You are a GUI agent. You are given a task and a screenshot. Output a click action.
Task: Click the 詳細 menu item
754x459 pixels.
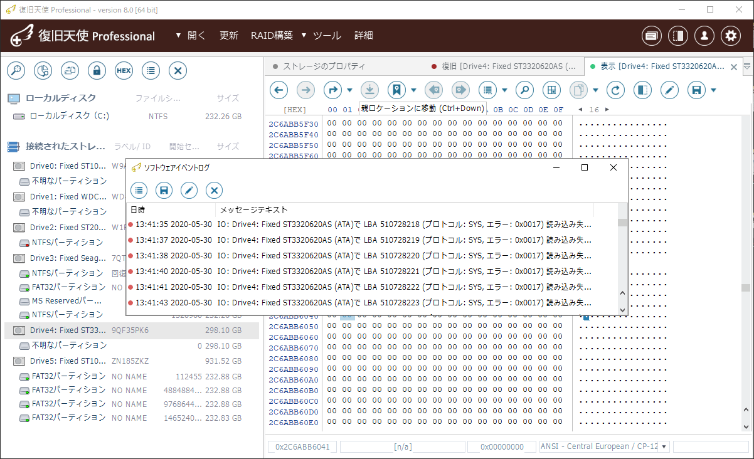pos(364,36)
